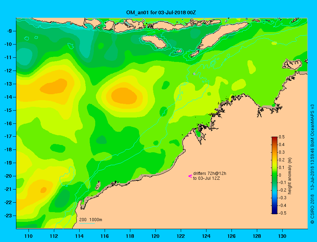Click the longitude 124 axis label
This screenshot has height=242, width=317.
(206, 236)
